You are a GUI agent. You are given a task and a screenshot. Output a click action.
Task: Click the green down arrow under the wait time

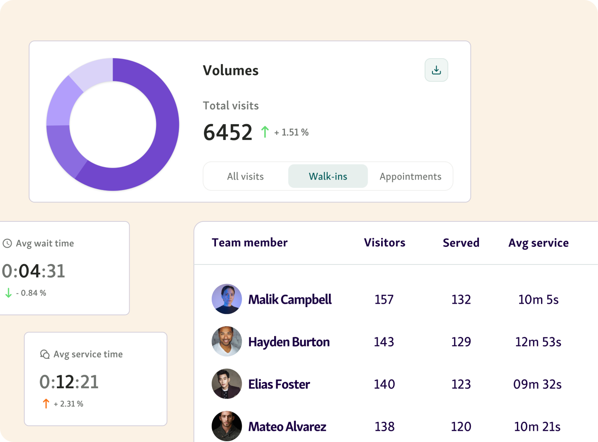click(x=9, y=293)
